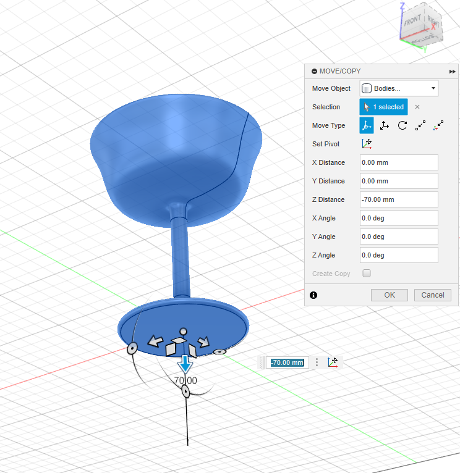
Task: Click the right arrow manipulator on the base
Action: [203, 341]
